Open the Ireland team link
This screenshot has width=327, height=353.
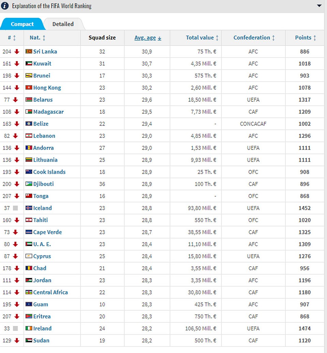tap(42, 328)
